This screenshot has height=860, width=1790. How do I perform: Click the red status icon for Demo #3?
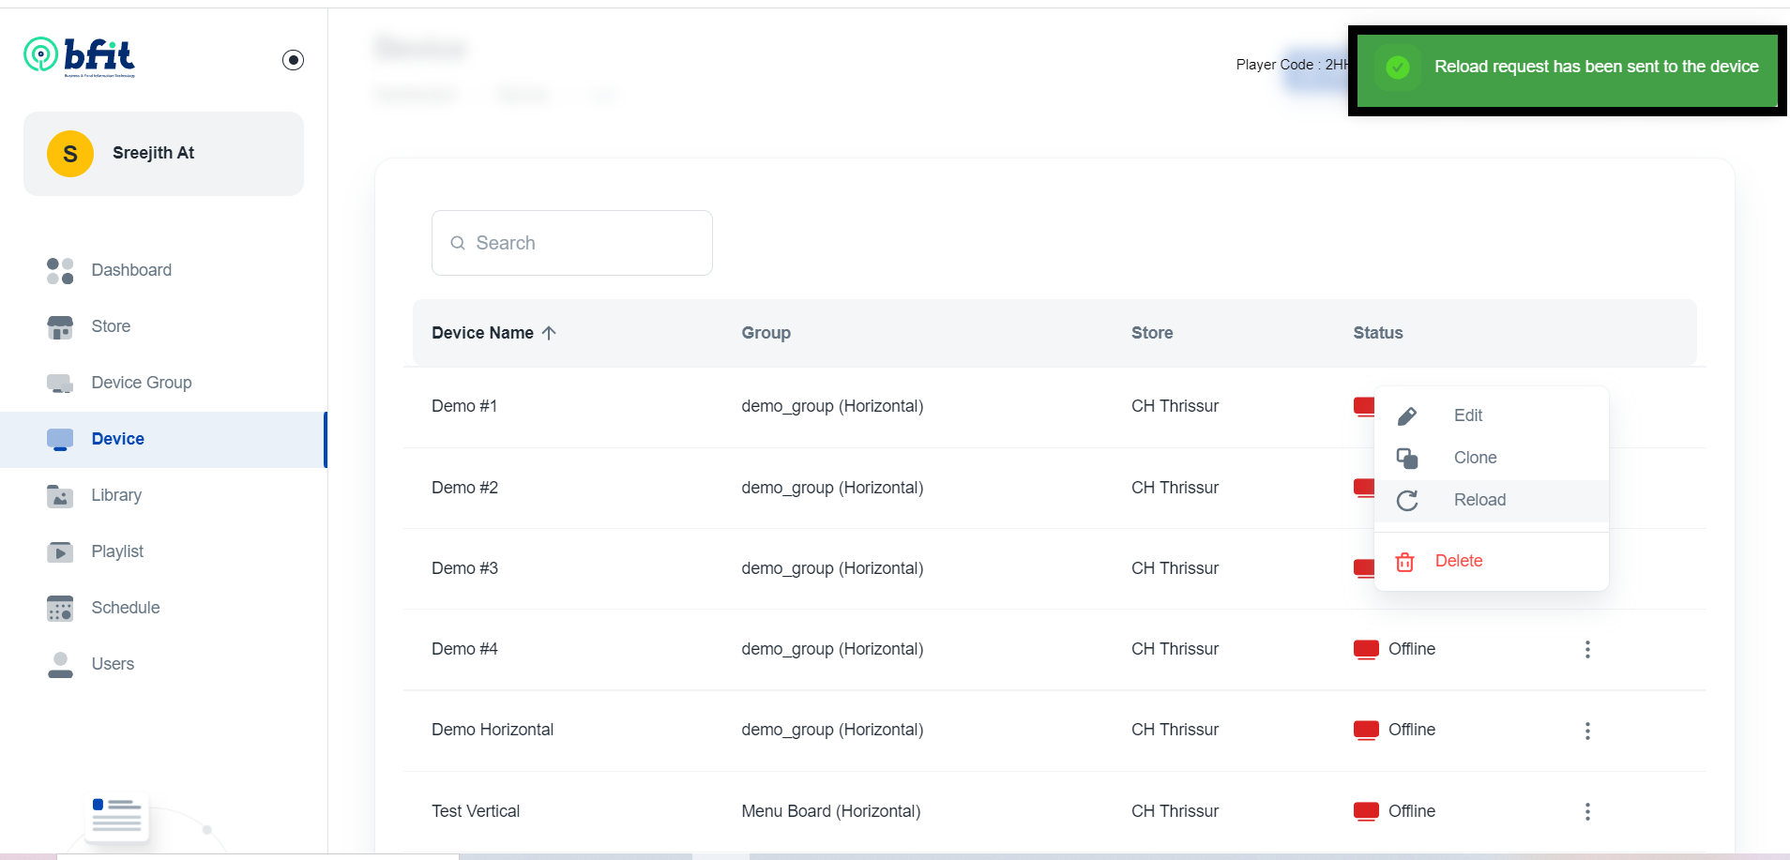tap(1364, 569)
